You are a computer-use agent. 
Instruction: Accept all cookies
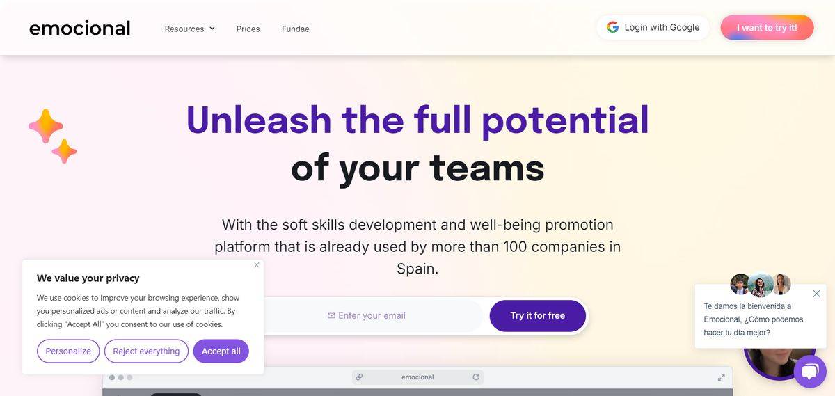point(221,351)
